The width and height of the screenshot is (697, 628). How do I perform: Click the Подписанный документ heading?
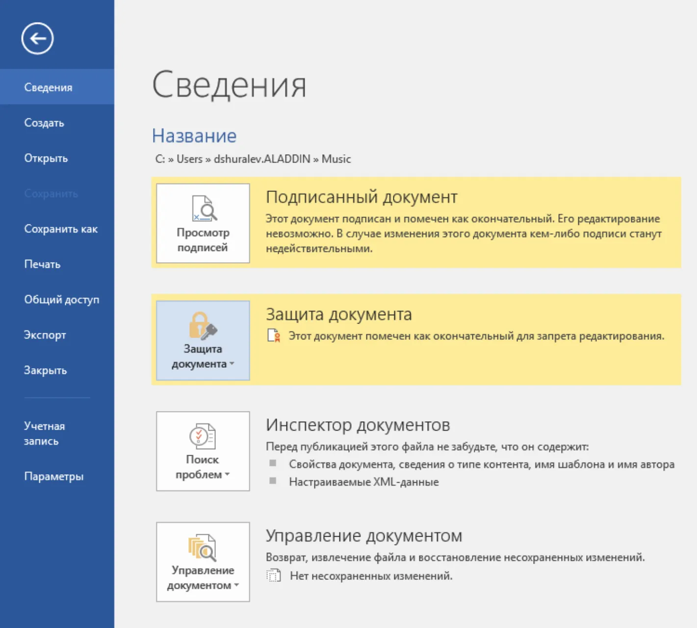click(x=361, y=197)
